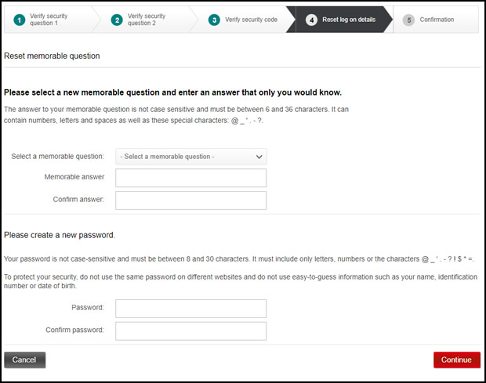Go to Verify security code step
Viewport: 486px width, 383px height.
tap(251, 20)
